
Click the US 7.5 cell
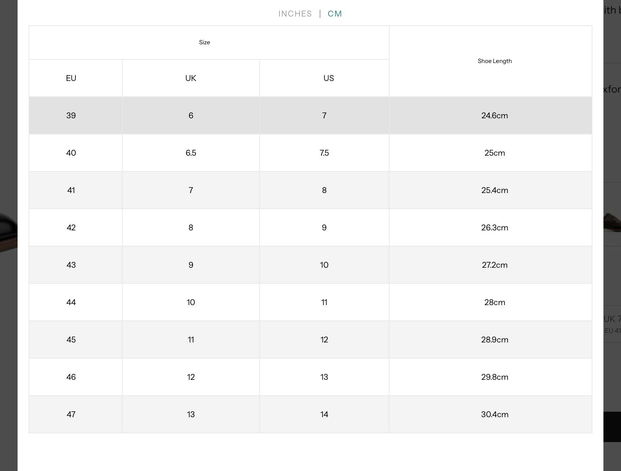tap(324, 153)
